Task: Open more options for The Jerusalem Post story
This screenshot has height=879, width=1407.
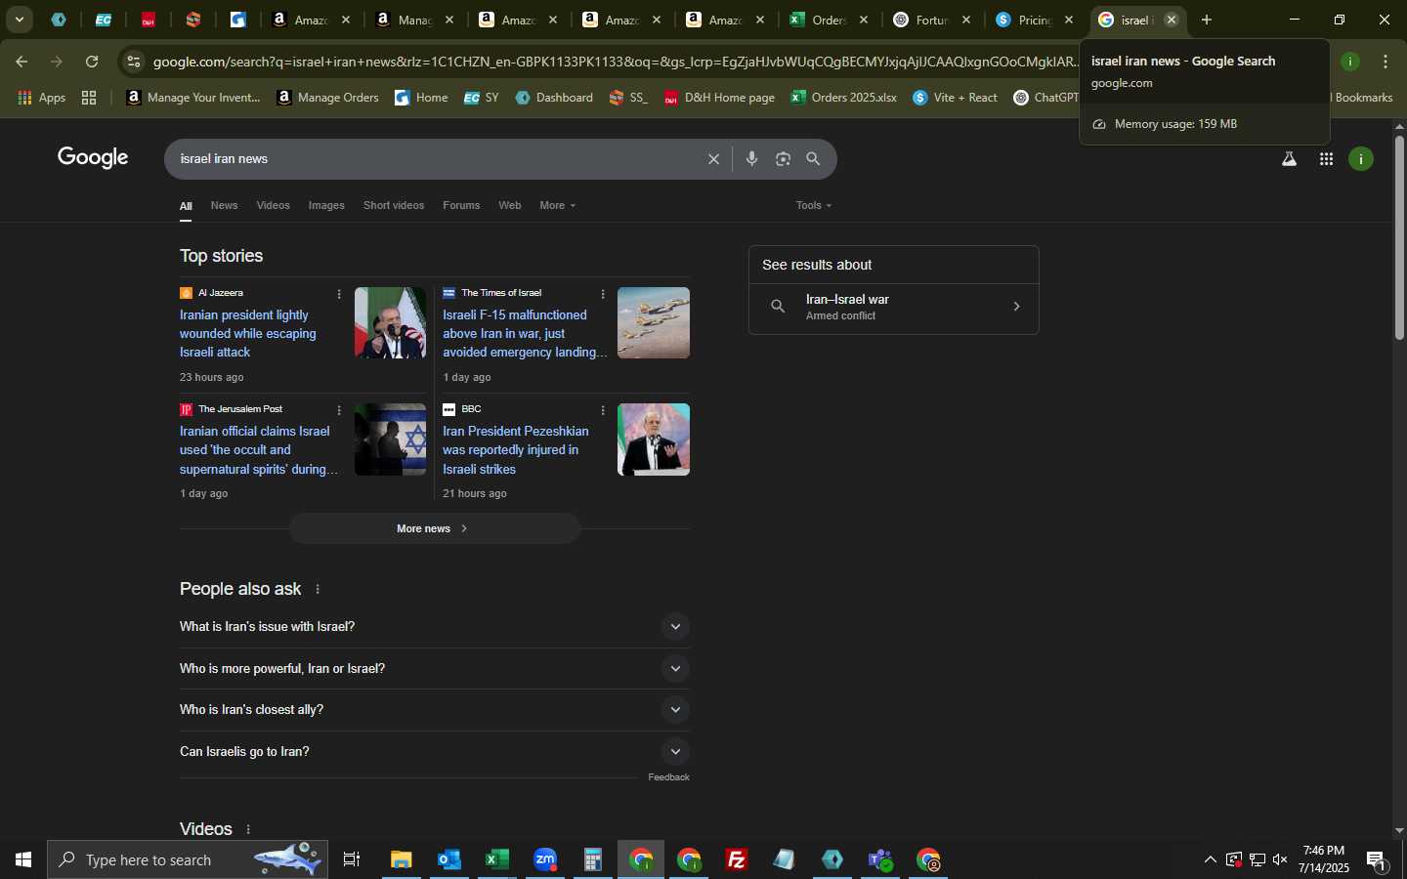Action: point(339,410)
